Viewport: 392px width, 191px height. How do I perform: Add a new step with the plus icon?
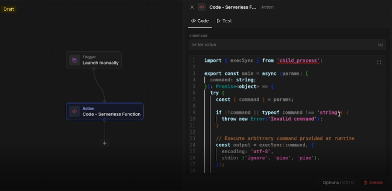[x=105, y=143]
